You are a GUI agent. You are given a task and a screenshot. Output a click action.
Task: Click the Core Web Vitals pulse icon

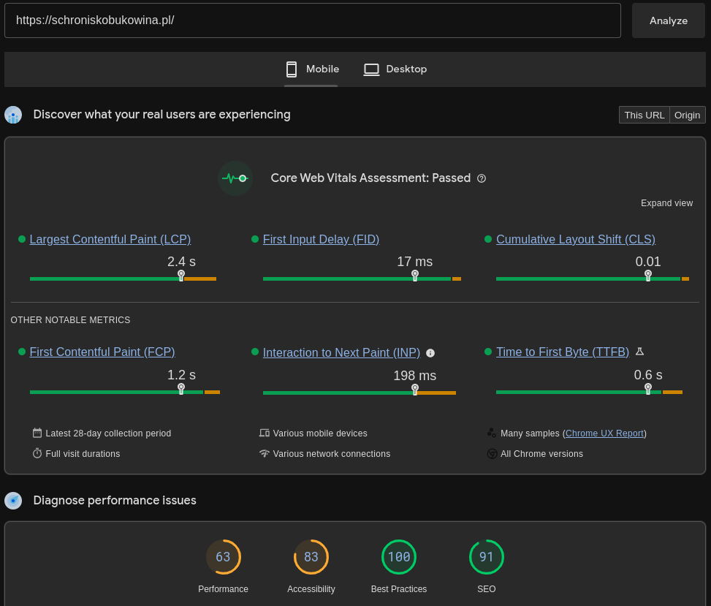tap(235, 178)
